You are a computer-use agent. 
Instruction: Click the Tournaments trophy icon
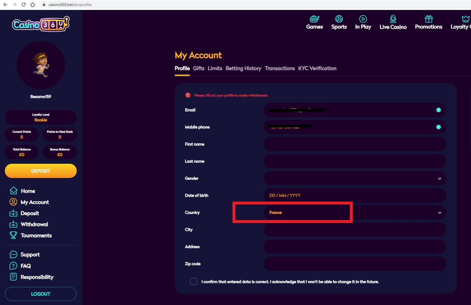[14, 235]
